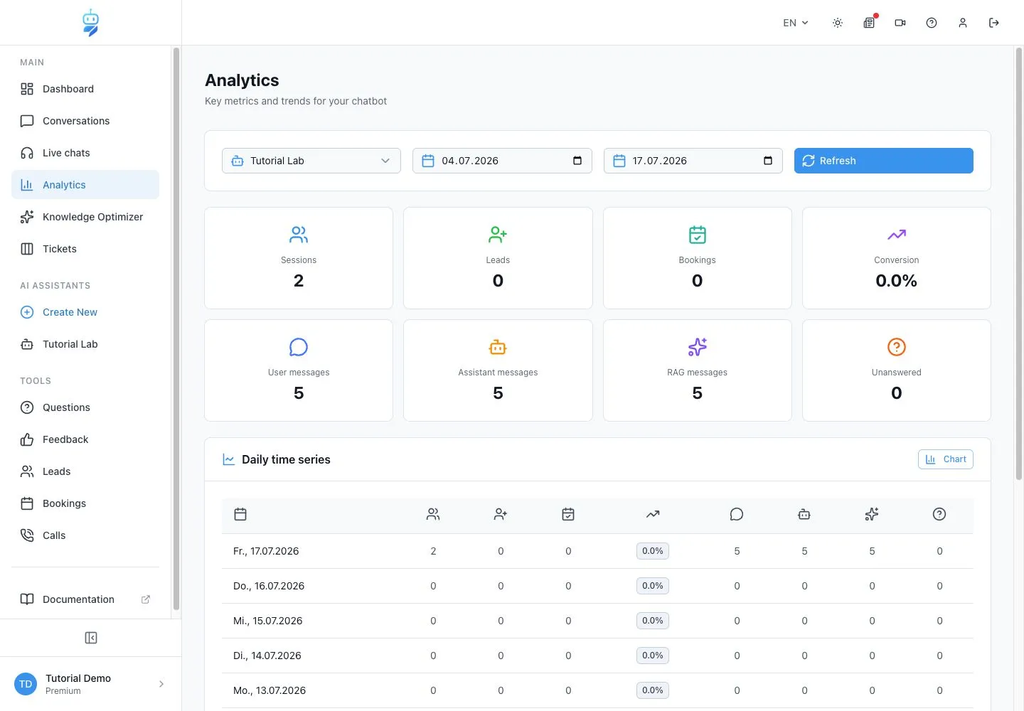The height and width of the screenshot is (711, 1024).
Task: Click the conversion column header icon
Action: coord(653,514)
